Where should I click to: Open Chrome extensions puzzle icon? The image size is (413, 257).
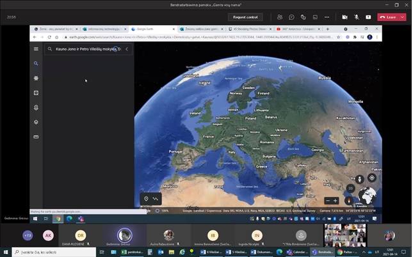click(x=355, y=37)
